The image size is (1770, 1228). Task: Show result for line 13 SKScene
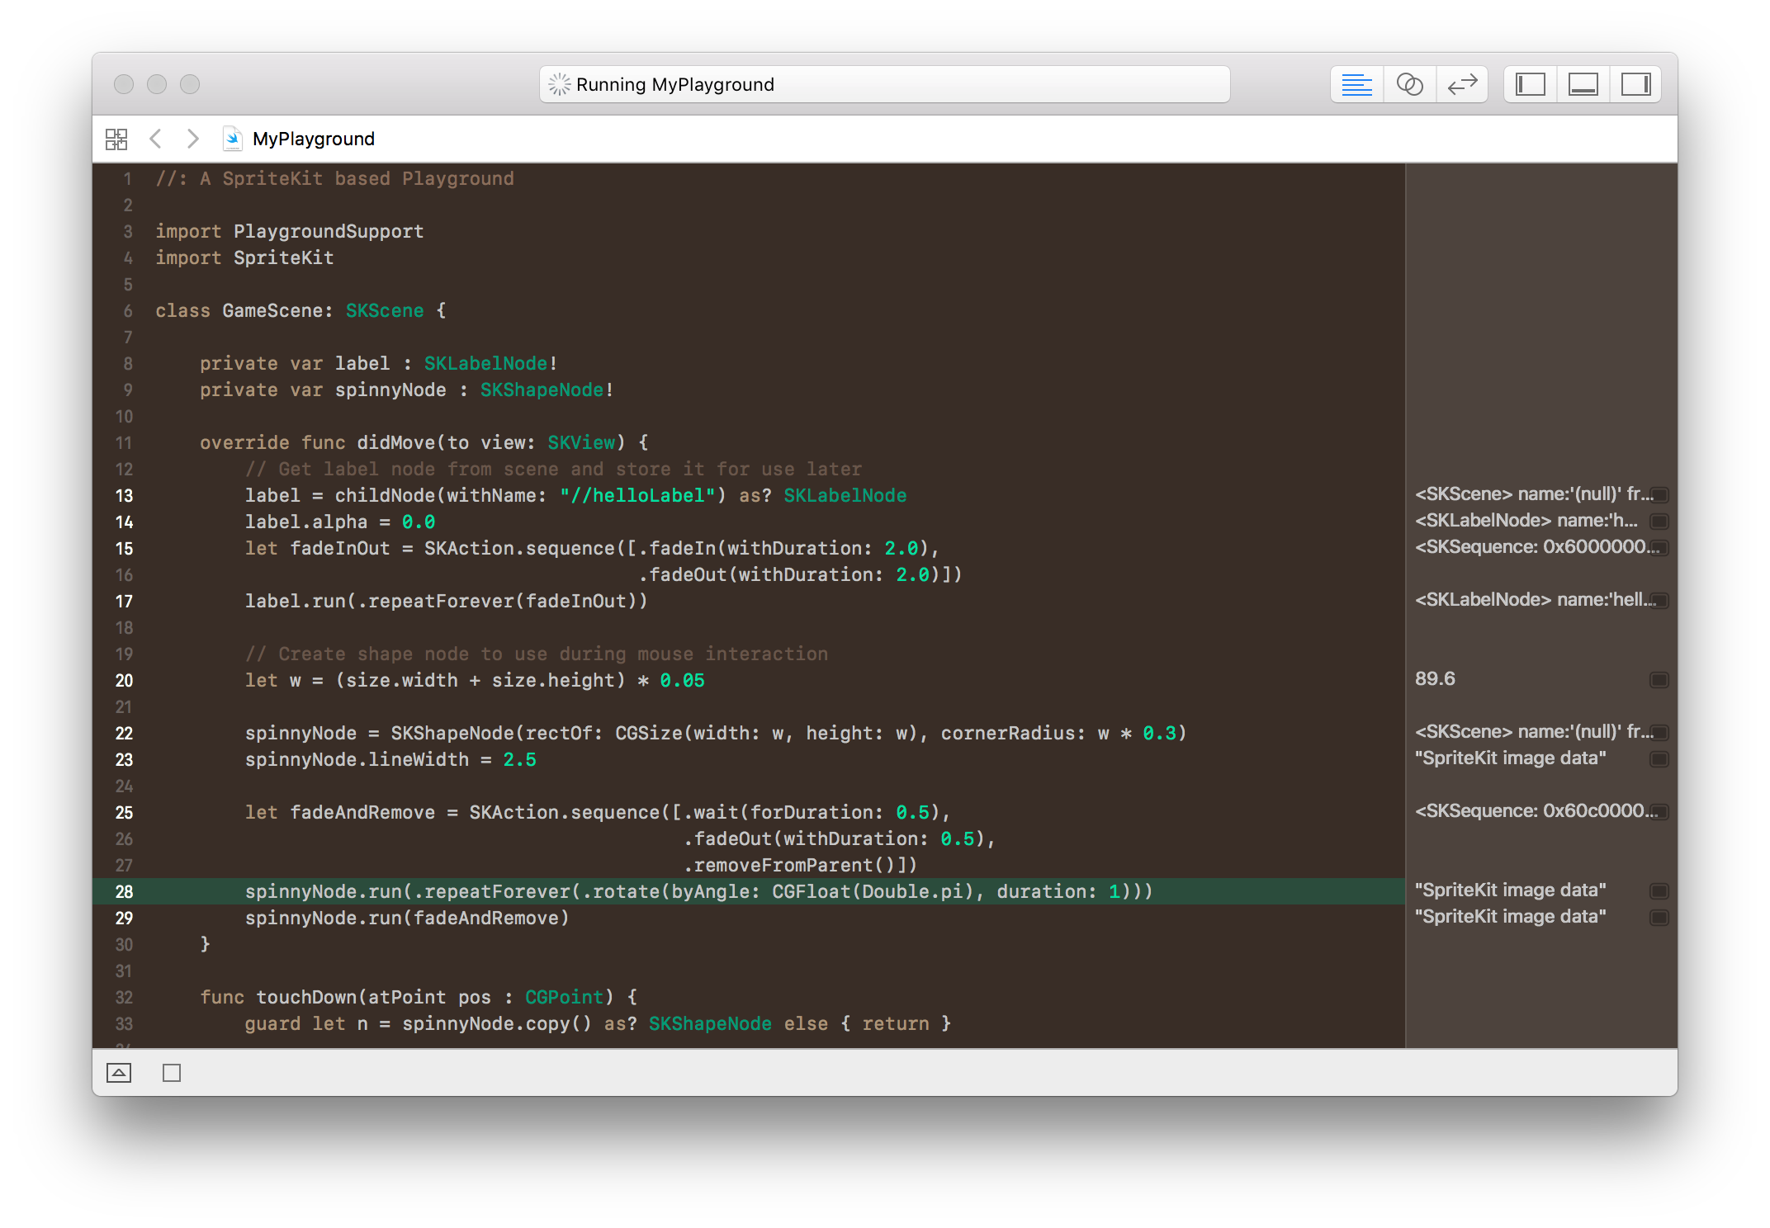(1659, 495)
